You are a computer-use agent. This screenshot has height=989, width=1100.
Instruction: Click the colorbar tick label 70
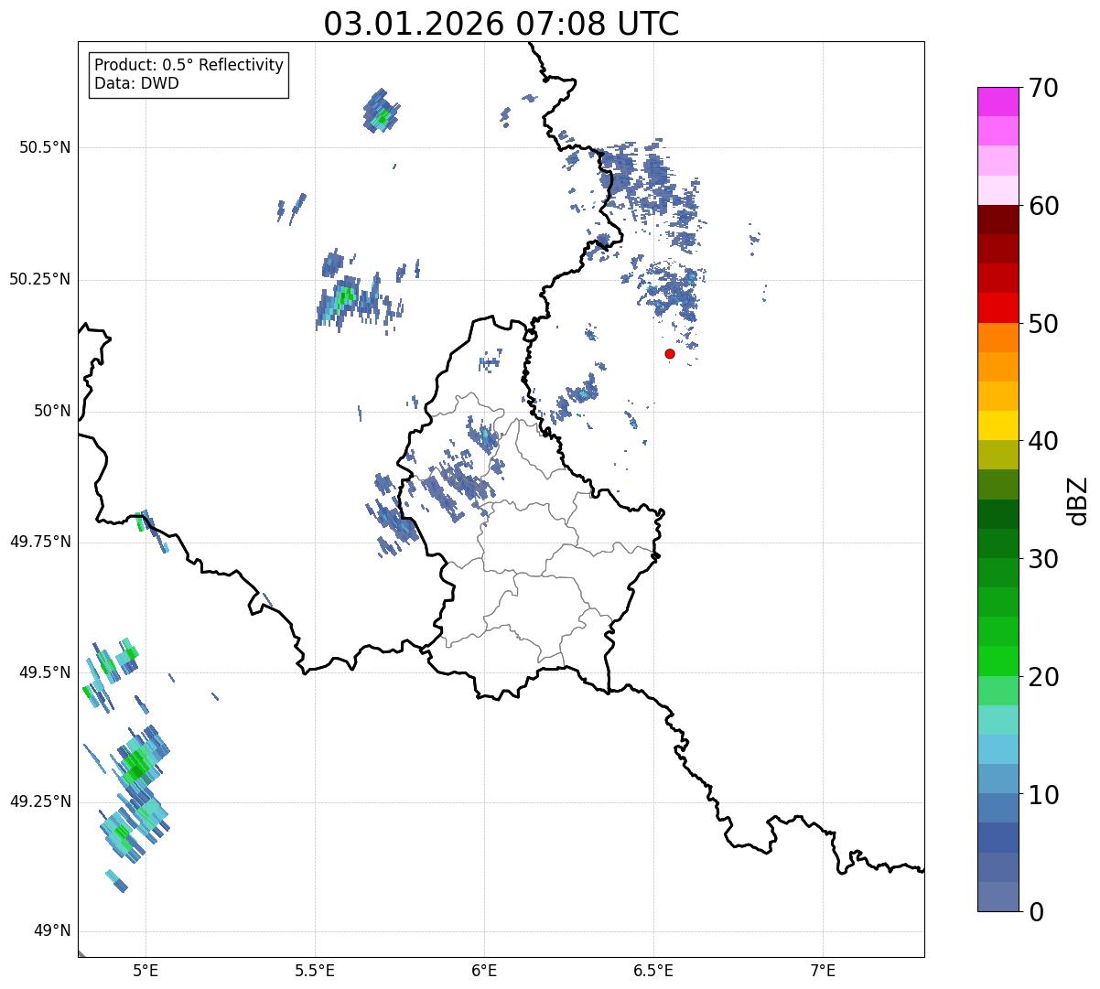coord(1043,88)
